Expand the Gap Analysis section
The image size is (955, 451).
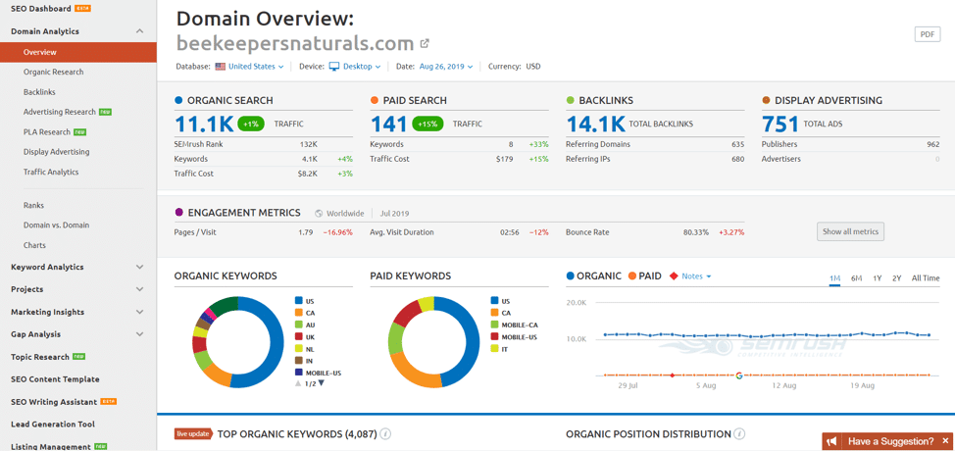139,334
